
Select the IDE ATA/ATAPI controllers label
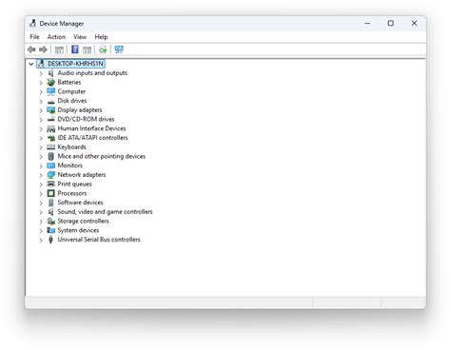click(x=92, y=138)
